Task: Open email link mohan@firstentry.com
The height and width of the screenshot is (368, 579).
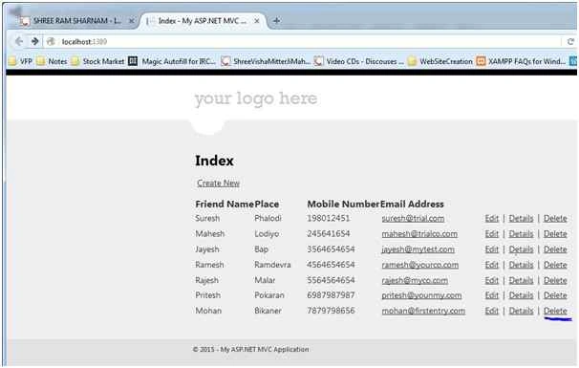Action: 423,311
